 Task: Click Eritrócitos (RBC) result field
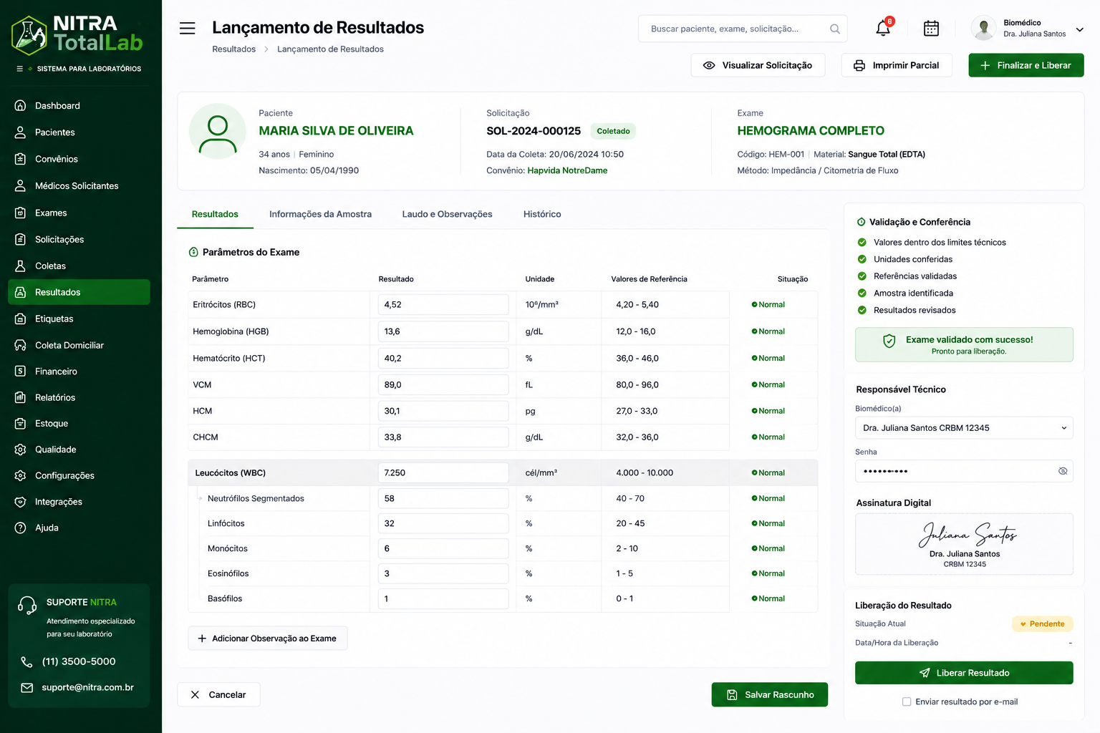pos(443,304)
